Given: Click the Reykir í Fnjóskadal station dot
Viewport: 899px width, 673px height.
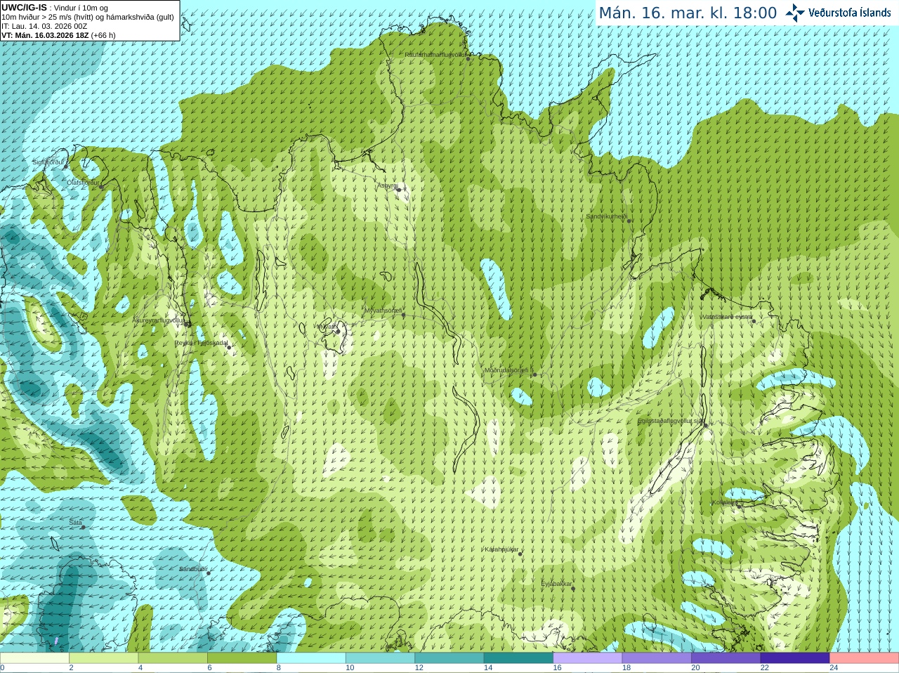Looking at the screenshot, I should point(229,347).
